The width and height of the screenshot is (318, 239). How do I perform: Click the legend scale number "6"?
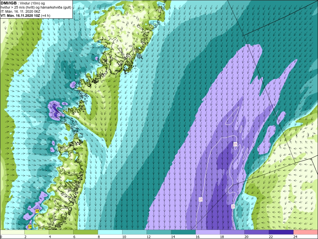click(x=74, y=237)
